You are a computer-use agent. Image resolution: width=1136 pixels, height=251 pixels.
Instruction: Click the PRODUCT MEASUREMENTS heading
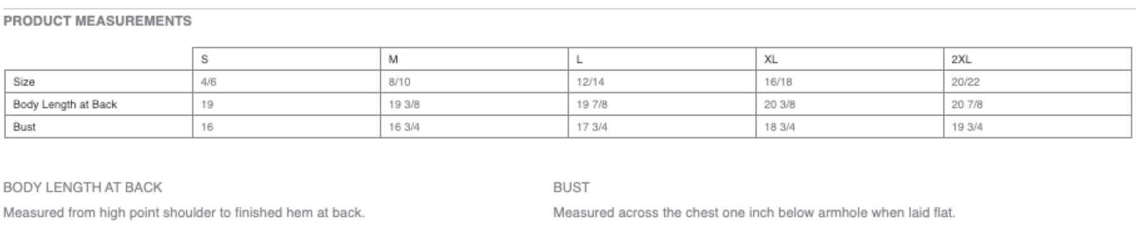[98, 21]
